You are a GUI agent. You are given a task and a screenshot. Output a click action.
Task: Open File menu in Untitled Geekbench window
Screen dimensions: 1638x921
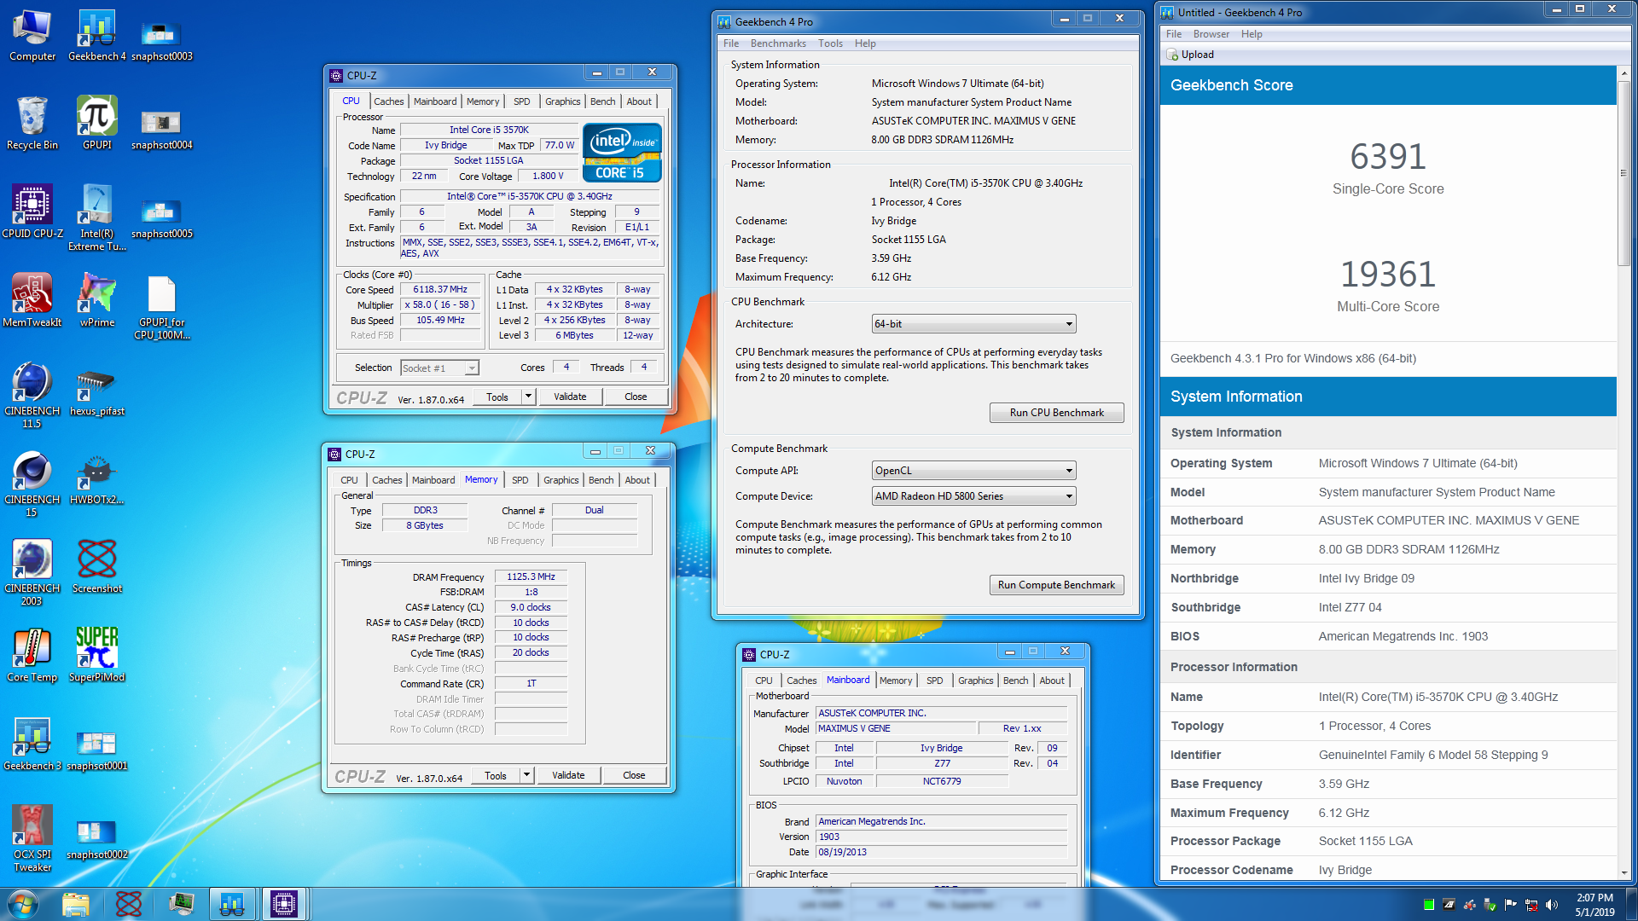coord(1174,34)
